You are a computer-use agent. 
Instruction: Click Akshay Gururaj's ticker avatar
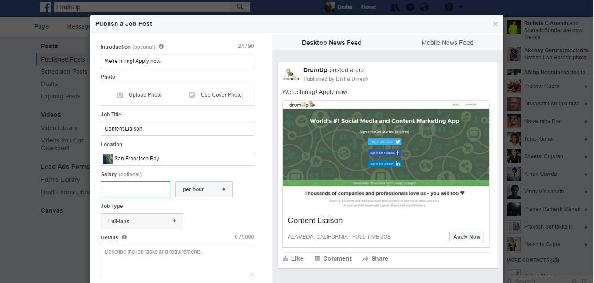[x=514, y=54]
